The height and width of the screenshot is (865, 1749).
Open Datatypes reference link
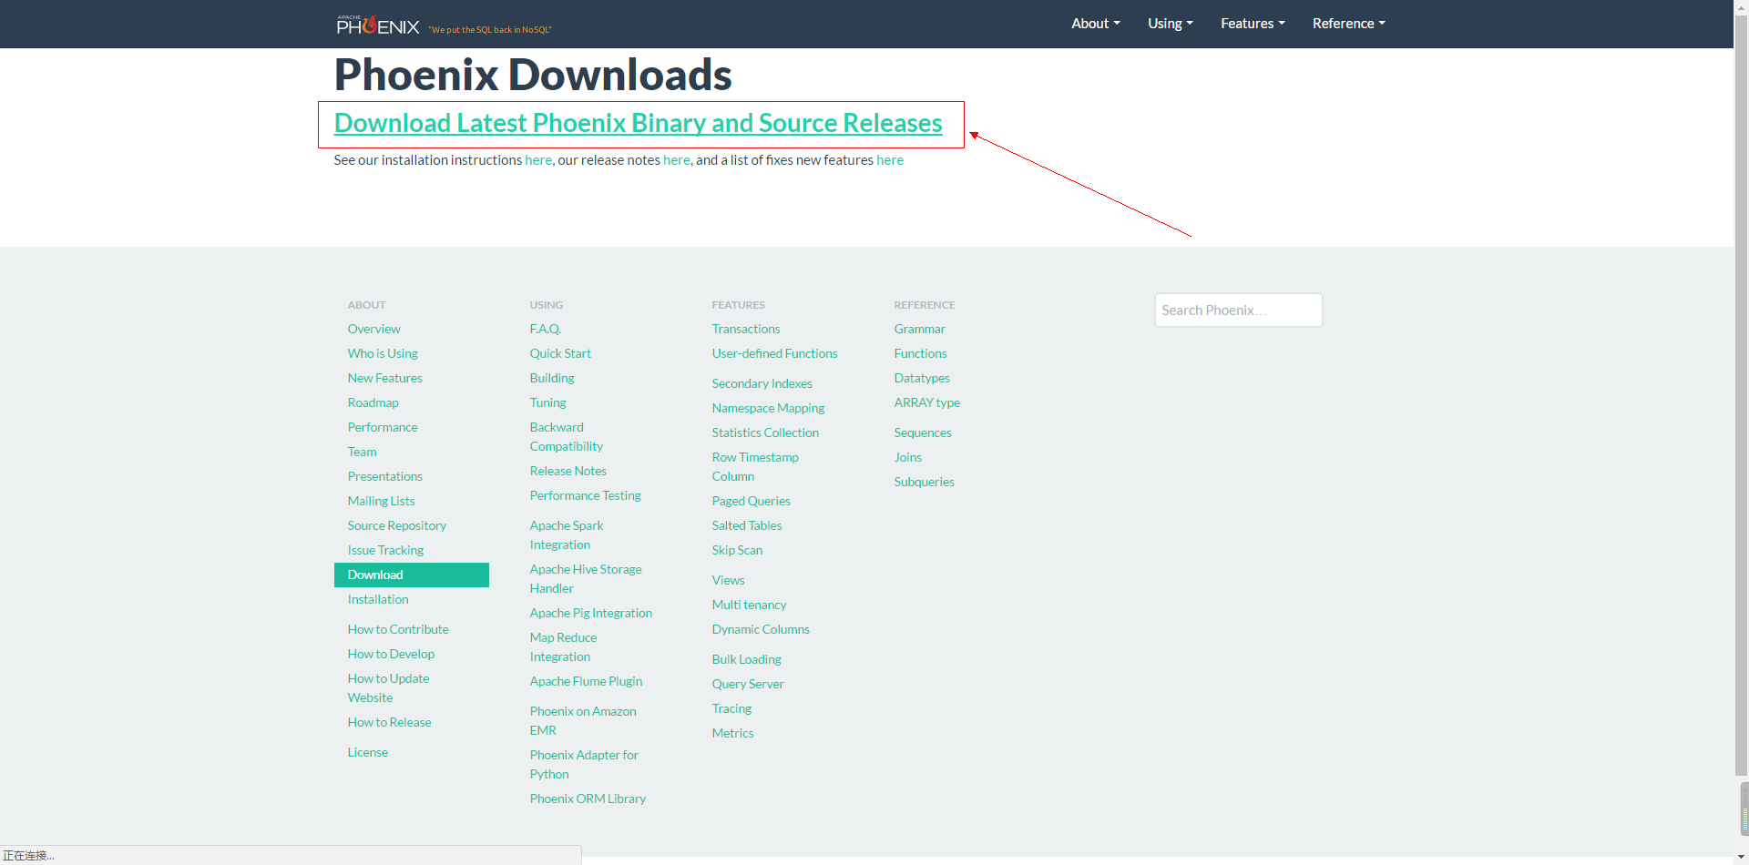click(921, 378)
